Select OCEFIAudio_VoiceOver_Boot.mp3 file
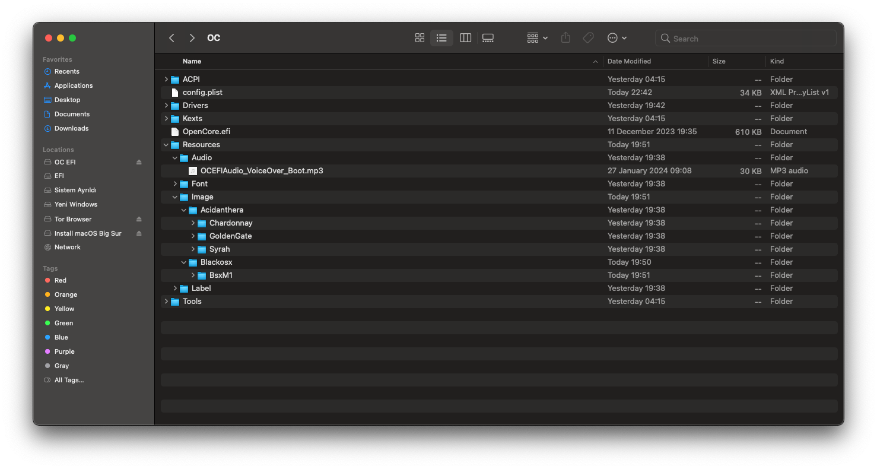The height and width of the screenshot is (469, 877). [499, 170]
